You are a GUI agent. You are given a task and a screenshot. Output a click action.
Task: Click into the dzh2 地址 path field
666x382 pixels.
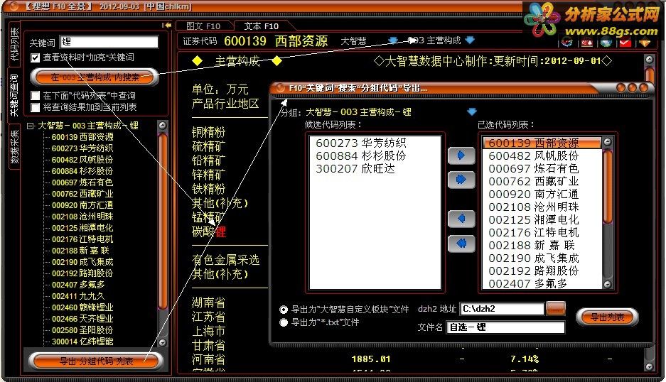[x=502, y=309]
